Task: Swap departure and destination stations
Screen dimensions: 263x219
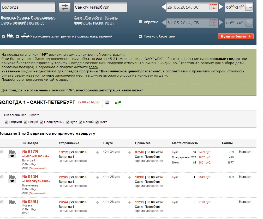Action: tap(64, 7)
